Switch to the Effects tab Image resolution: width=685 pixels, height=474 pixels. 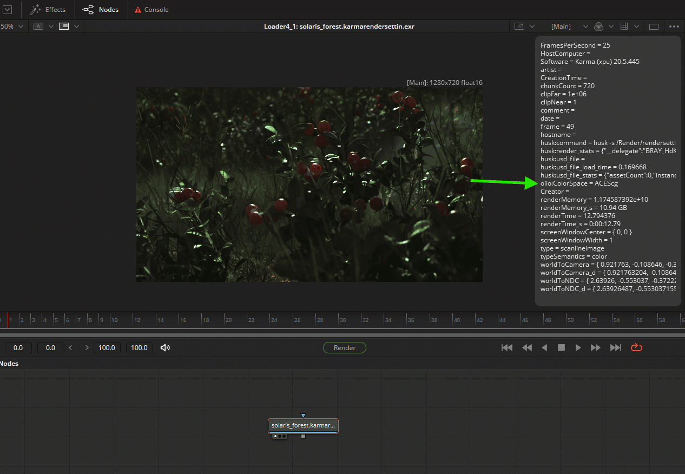pyautogui.click(x=48, y=9)
